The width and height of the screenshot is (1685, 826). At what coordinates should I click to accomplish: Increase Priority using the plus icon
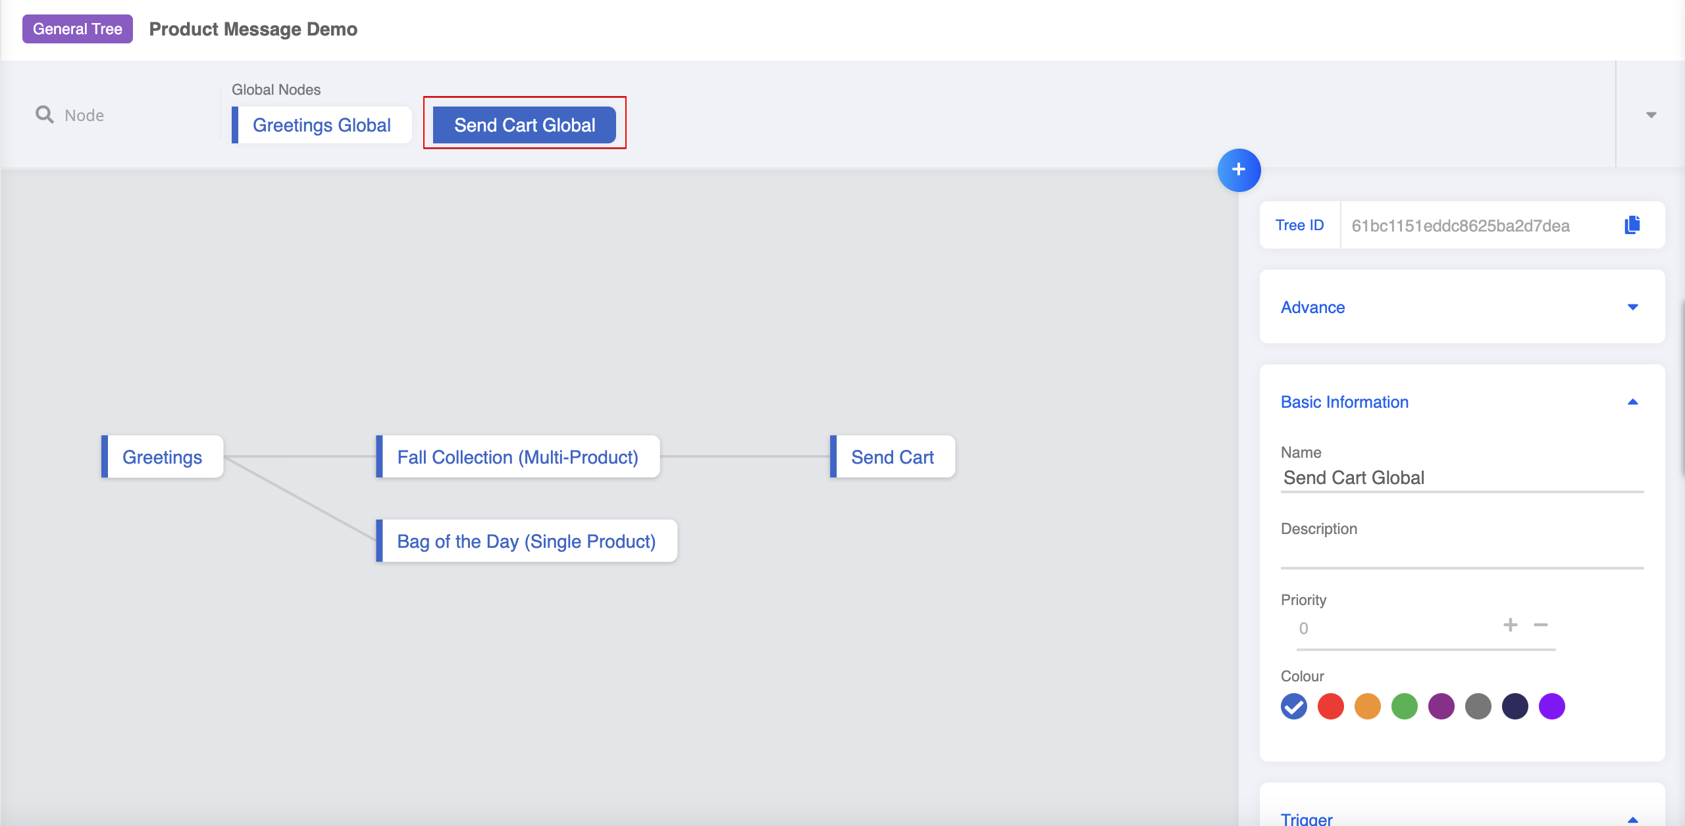click(1509, 625)
